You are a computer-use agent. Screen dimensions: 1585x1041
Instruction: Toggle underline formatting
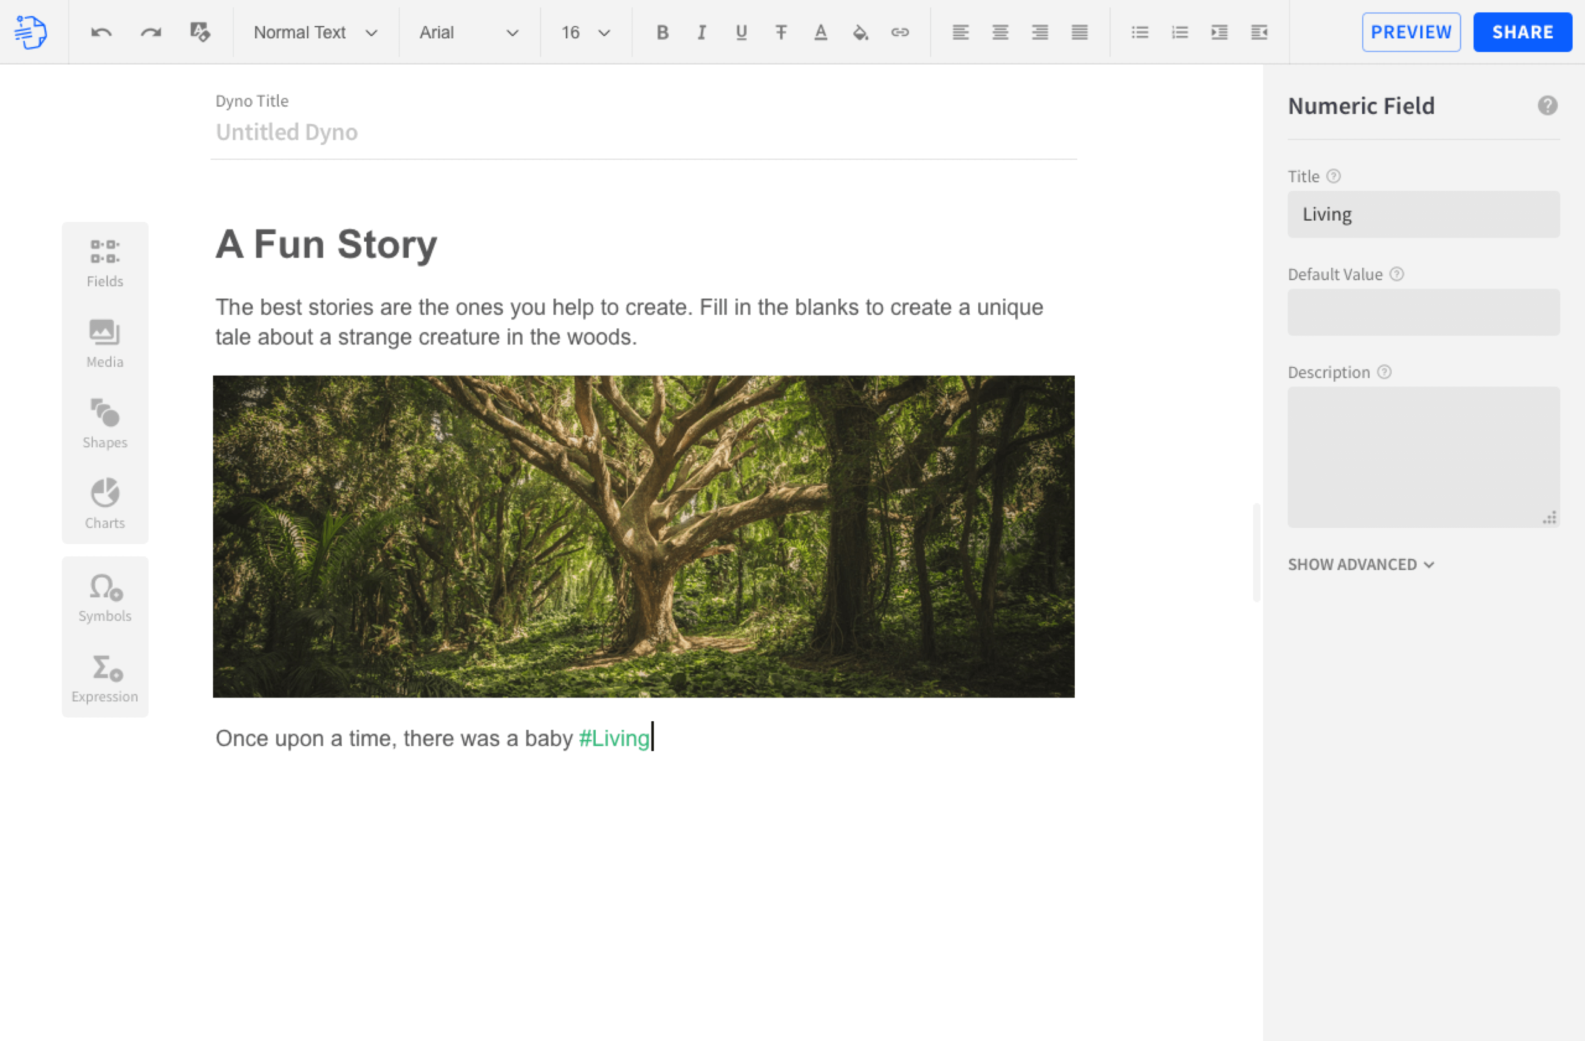coord(741,31)
